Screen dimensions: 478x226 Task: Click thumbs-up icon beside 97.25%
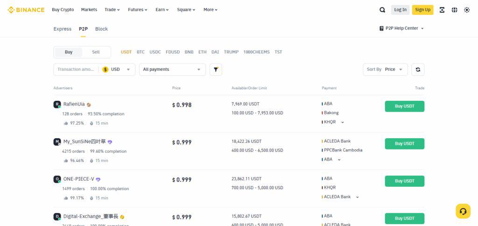point(66,123)
